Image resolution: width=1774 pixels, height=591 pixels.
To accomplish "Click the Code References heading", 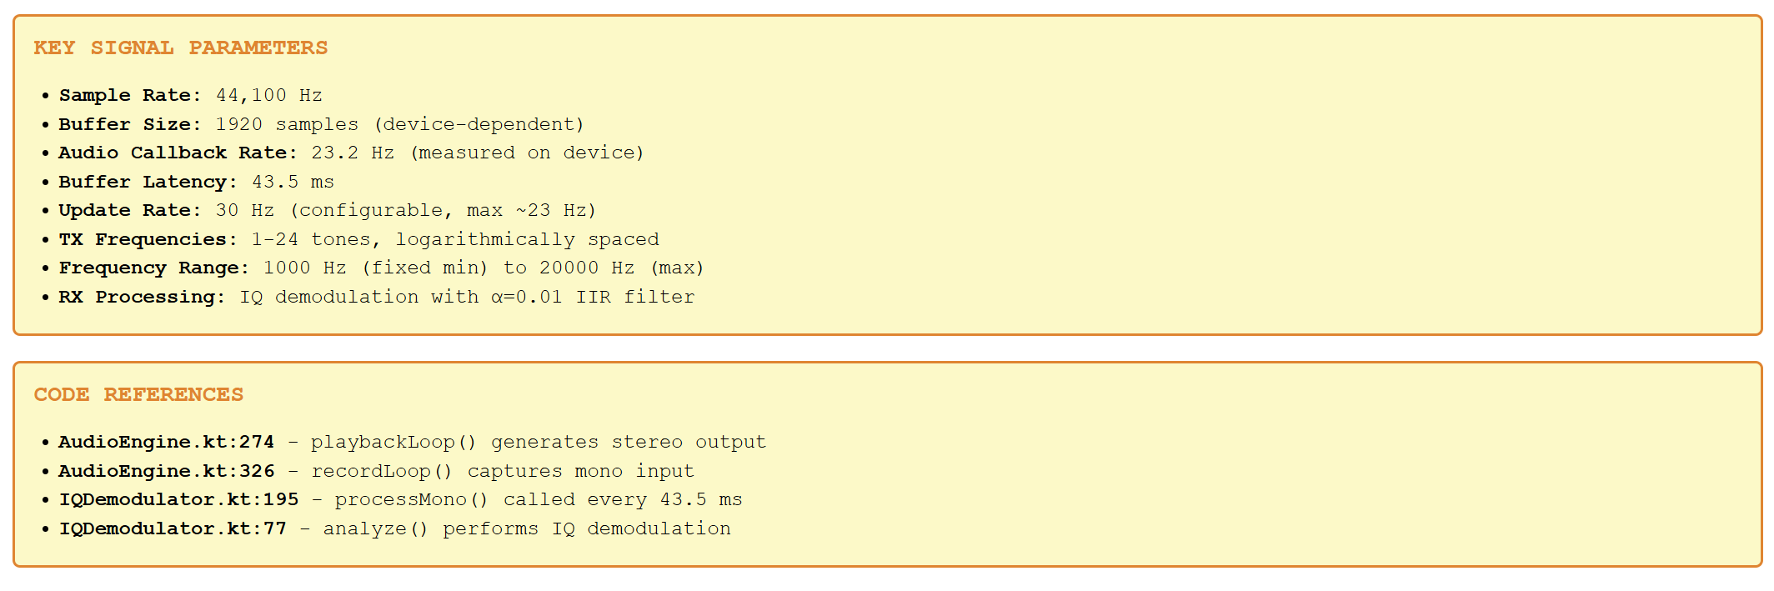I will (x=138, y=395).
